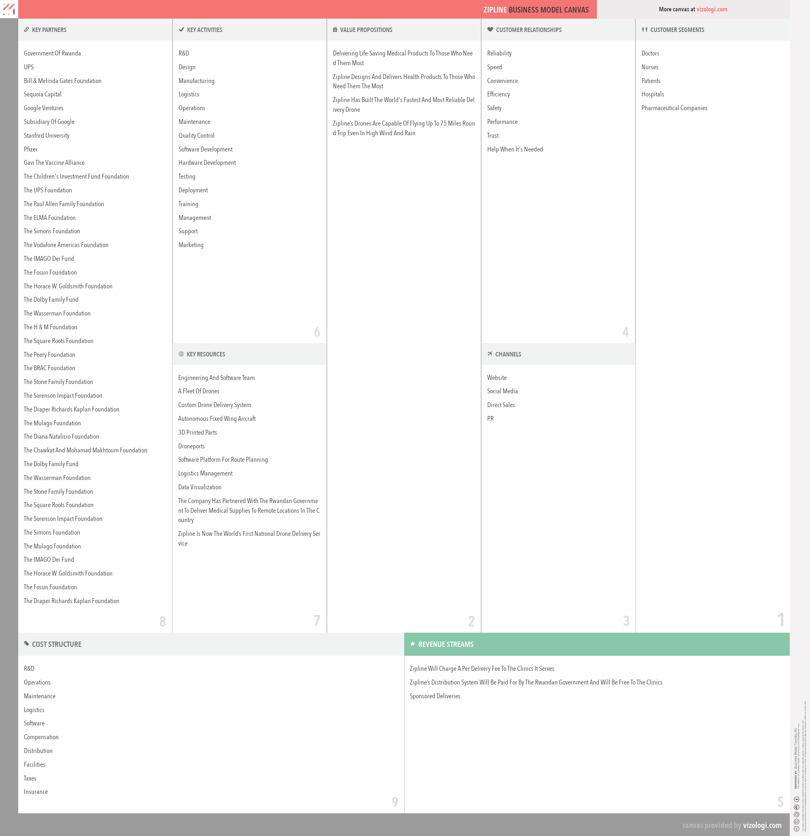
Task: Select the Direct Sales channel item
Action: click(501, 405)
